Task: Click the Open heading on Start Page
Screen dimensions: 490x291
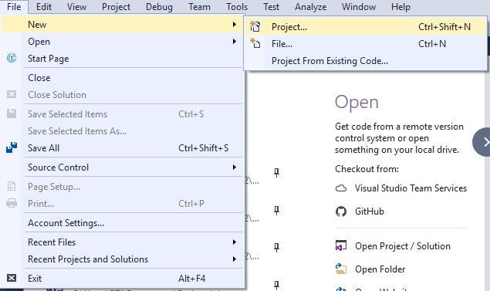Action: coord(357,102)
